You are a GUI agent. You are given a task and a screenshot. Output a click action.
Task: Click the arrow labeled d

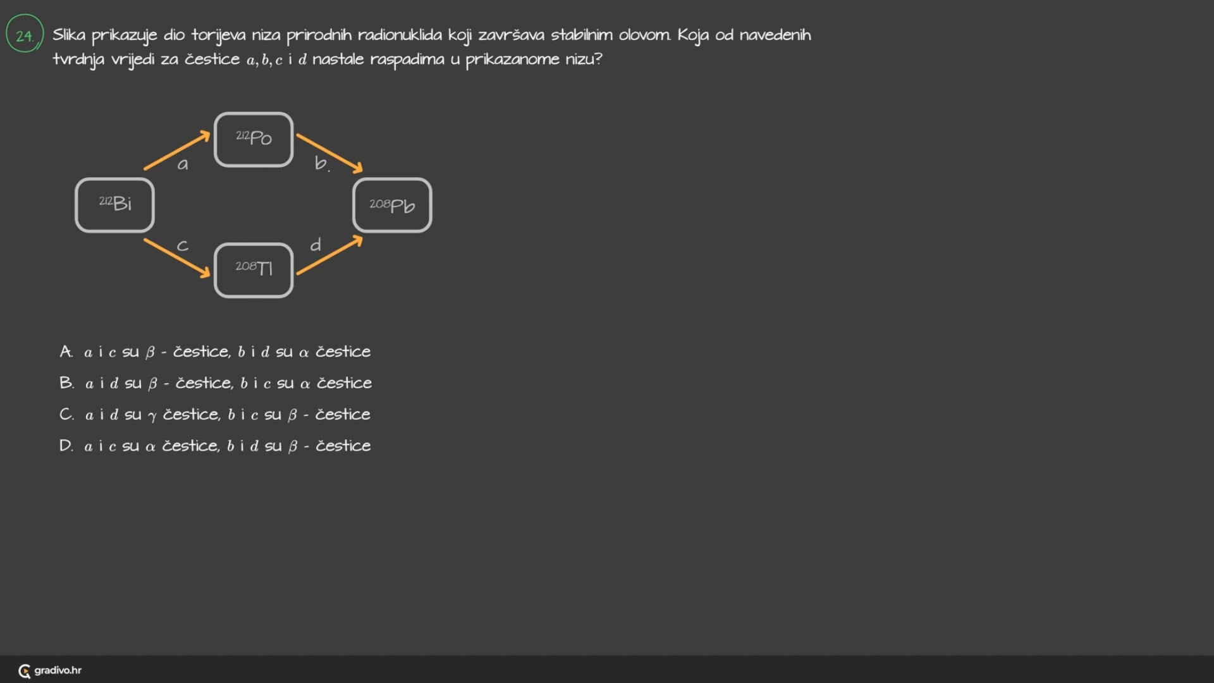coord(329,255)
